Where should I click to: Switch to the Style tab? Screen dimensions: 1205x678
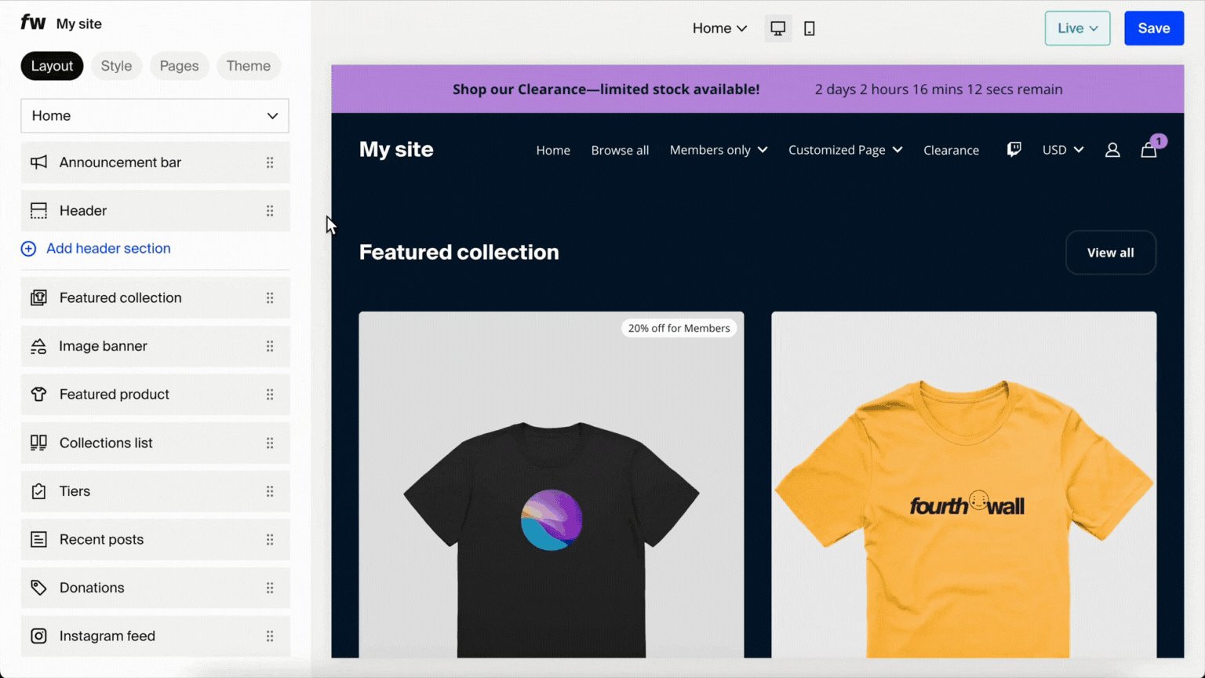(116, 66)
